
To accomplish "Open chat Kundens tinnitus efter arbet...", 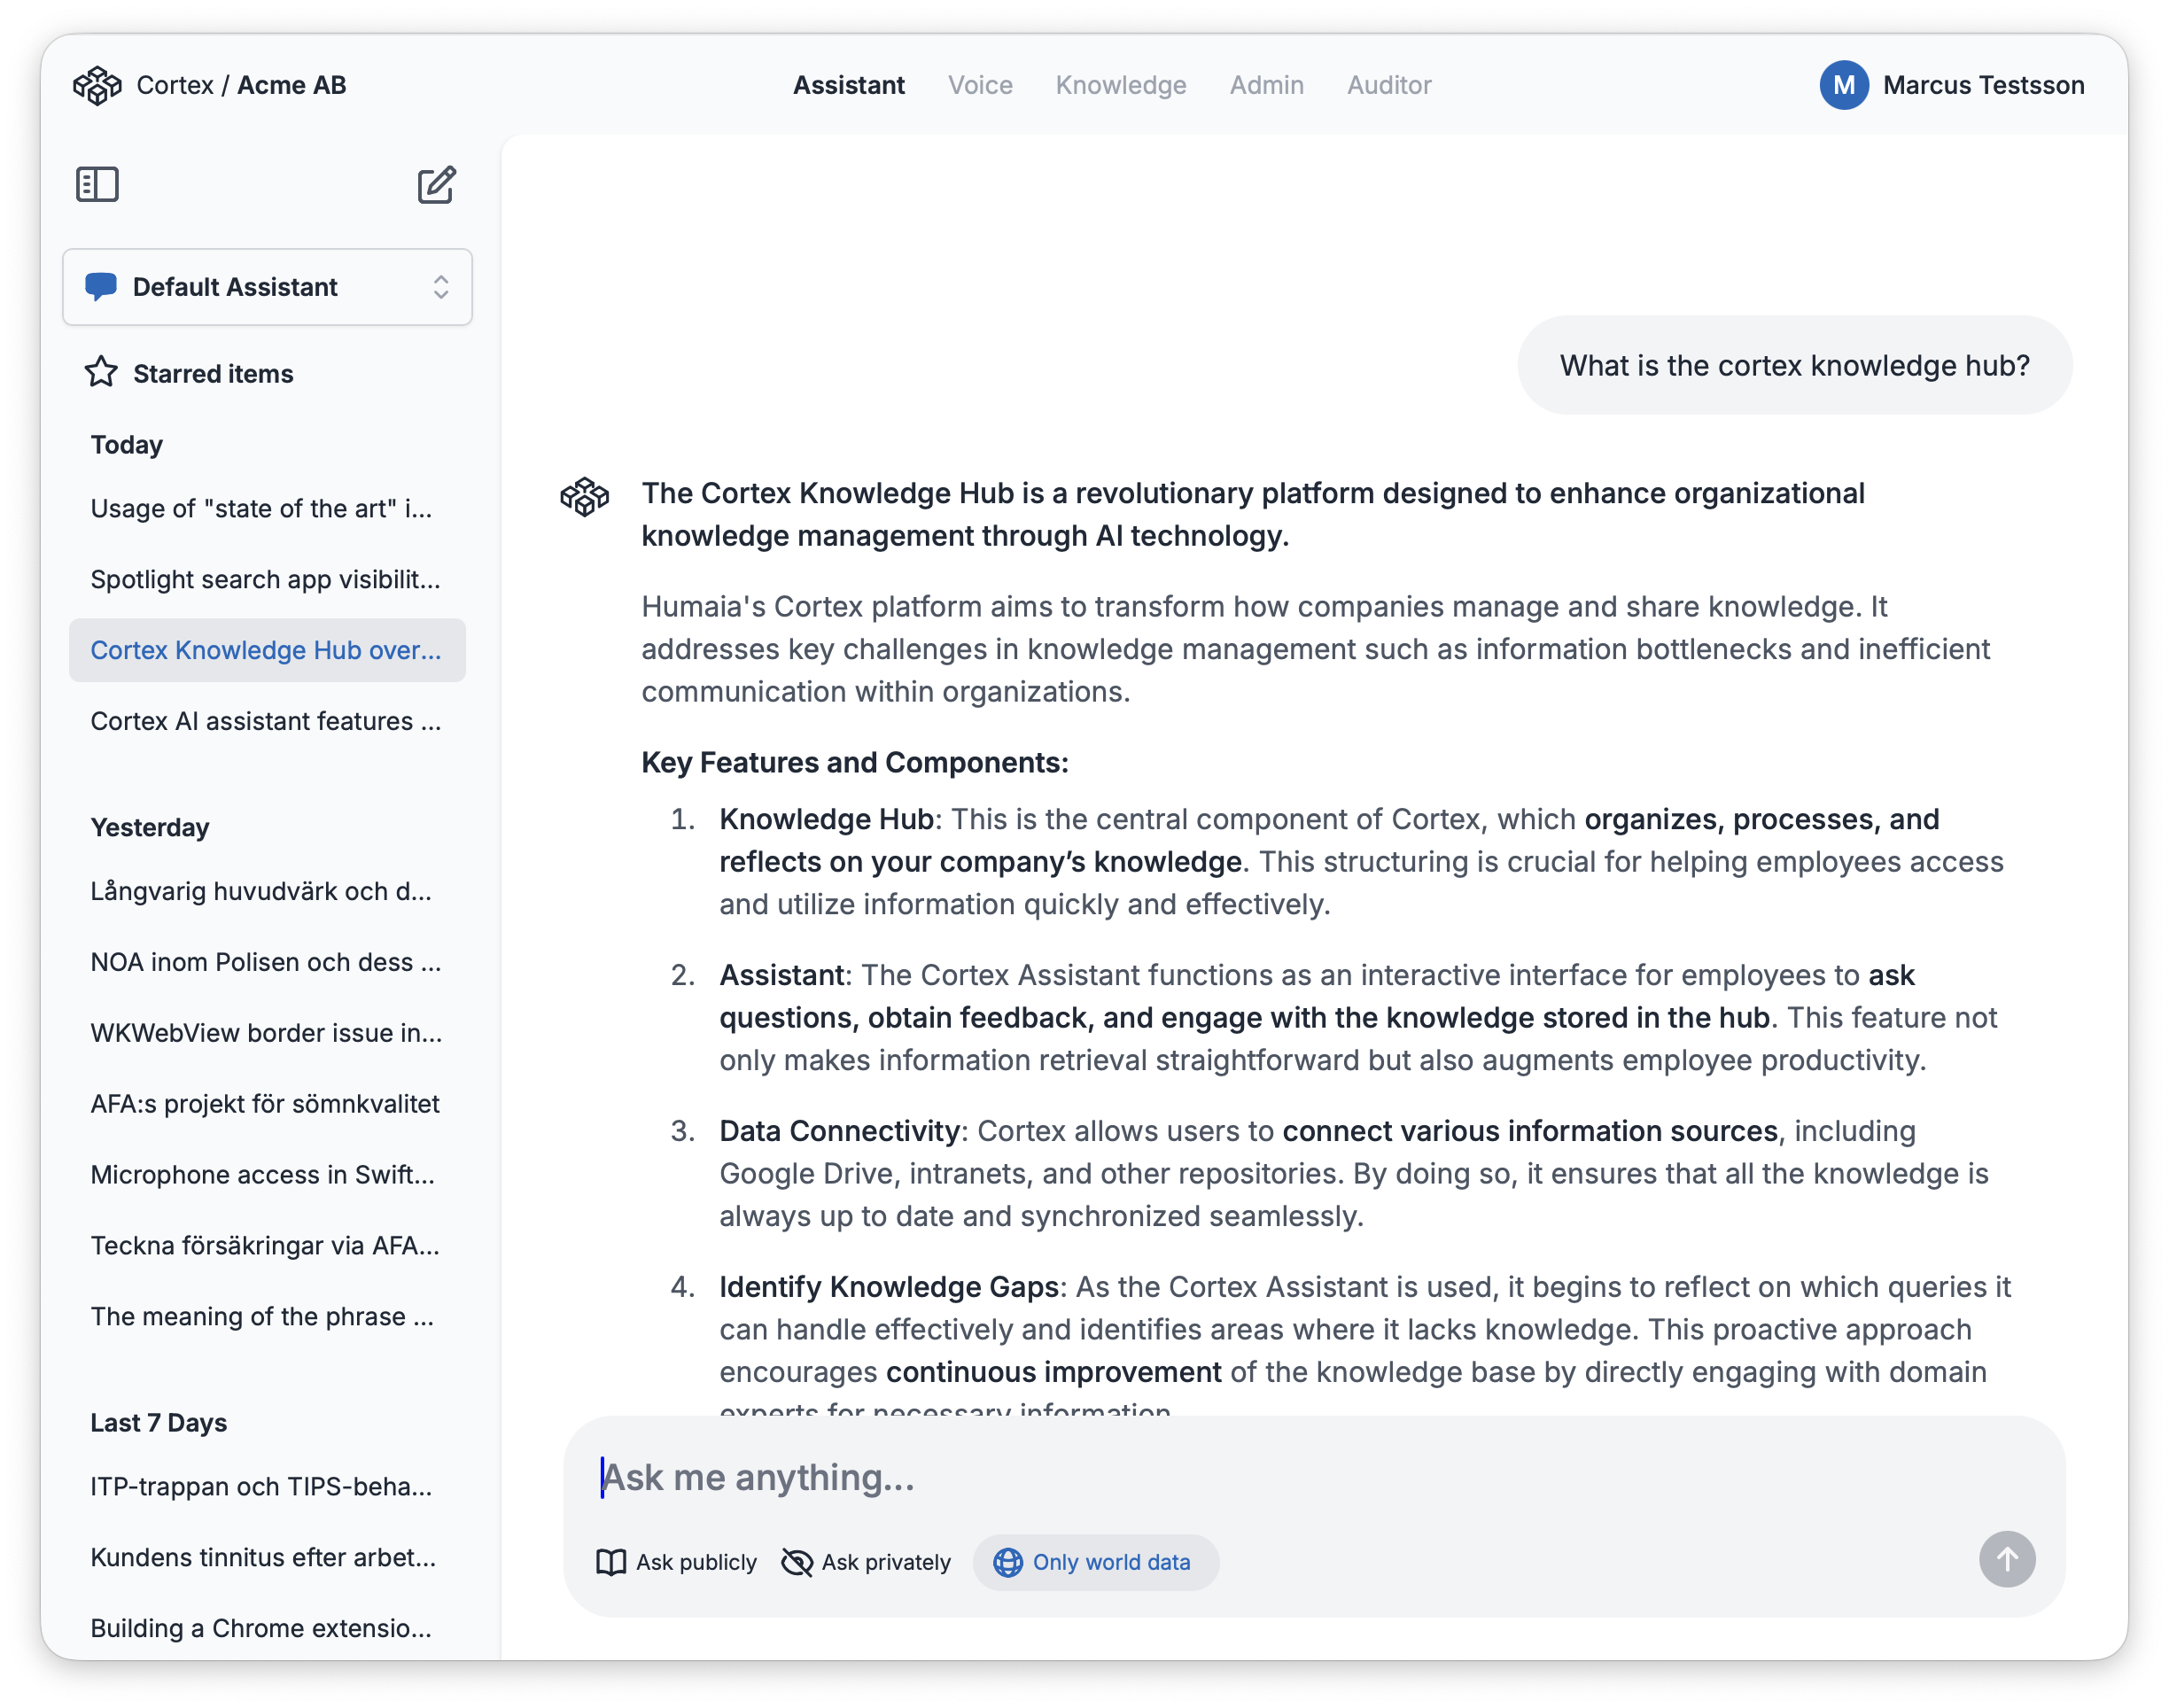I will tap(267, 1557).
